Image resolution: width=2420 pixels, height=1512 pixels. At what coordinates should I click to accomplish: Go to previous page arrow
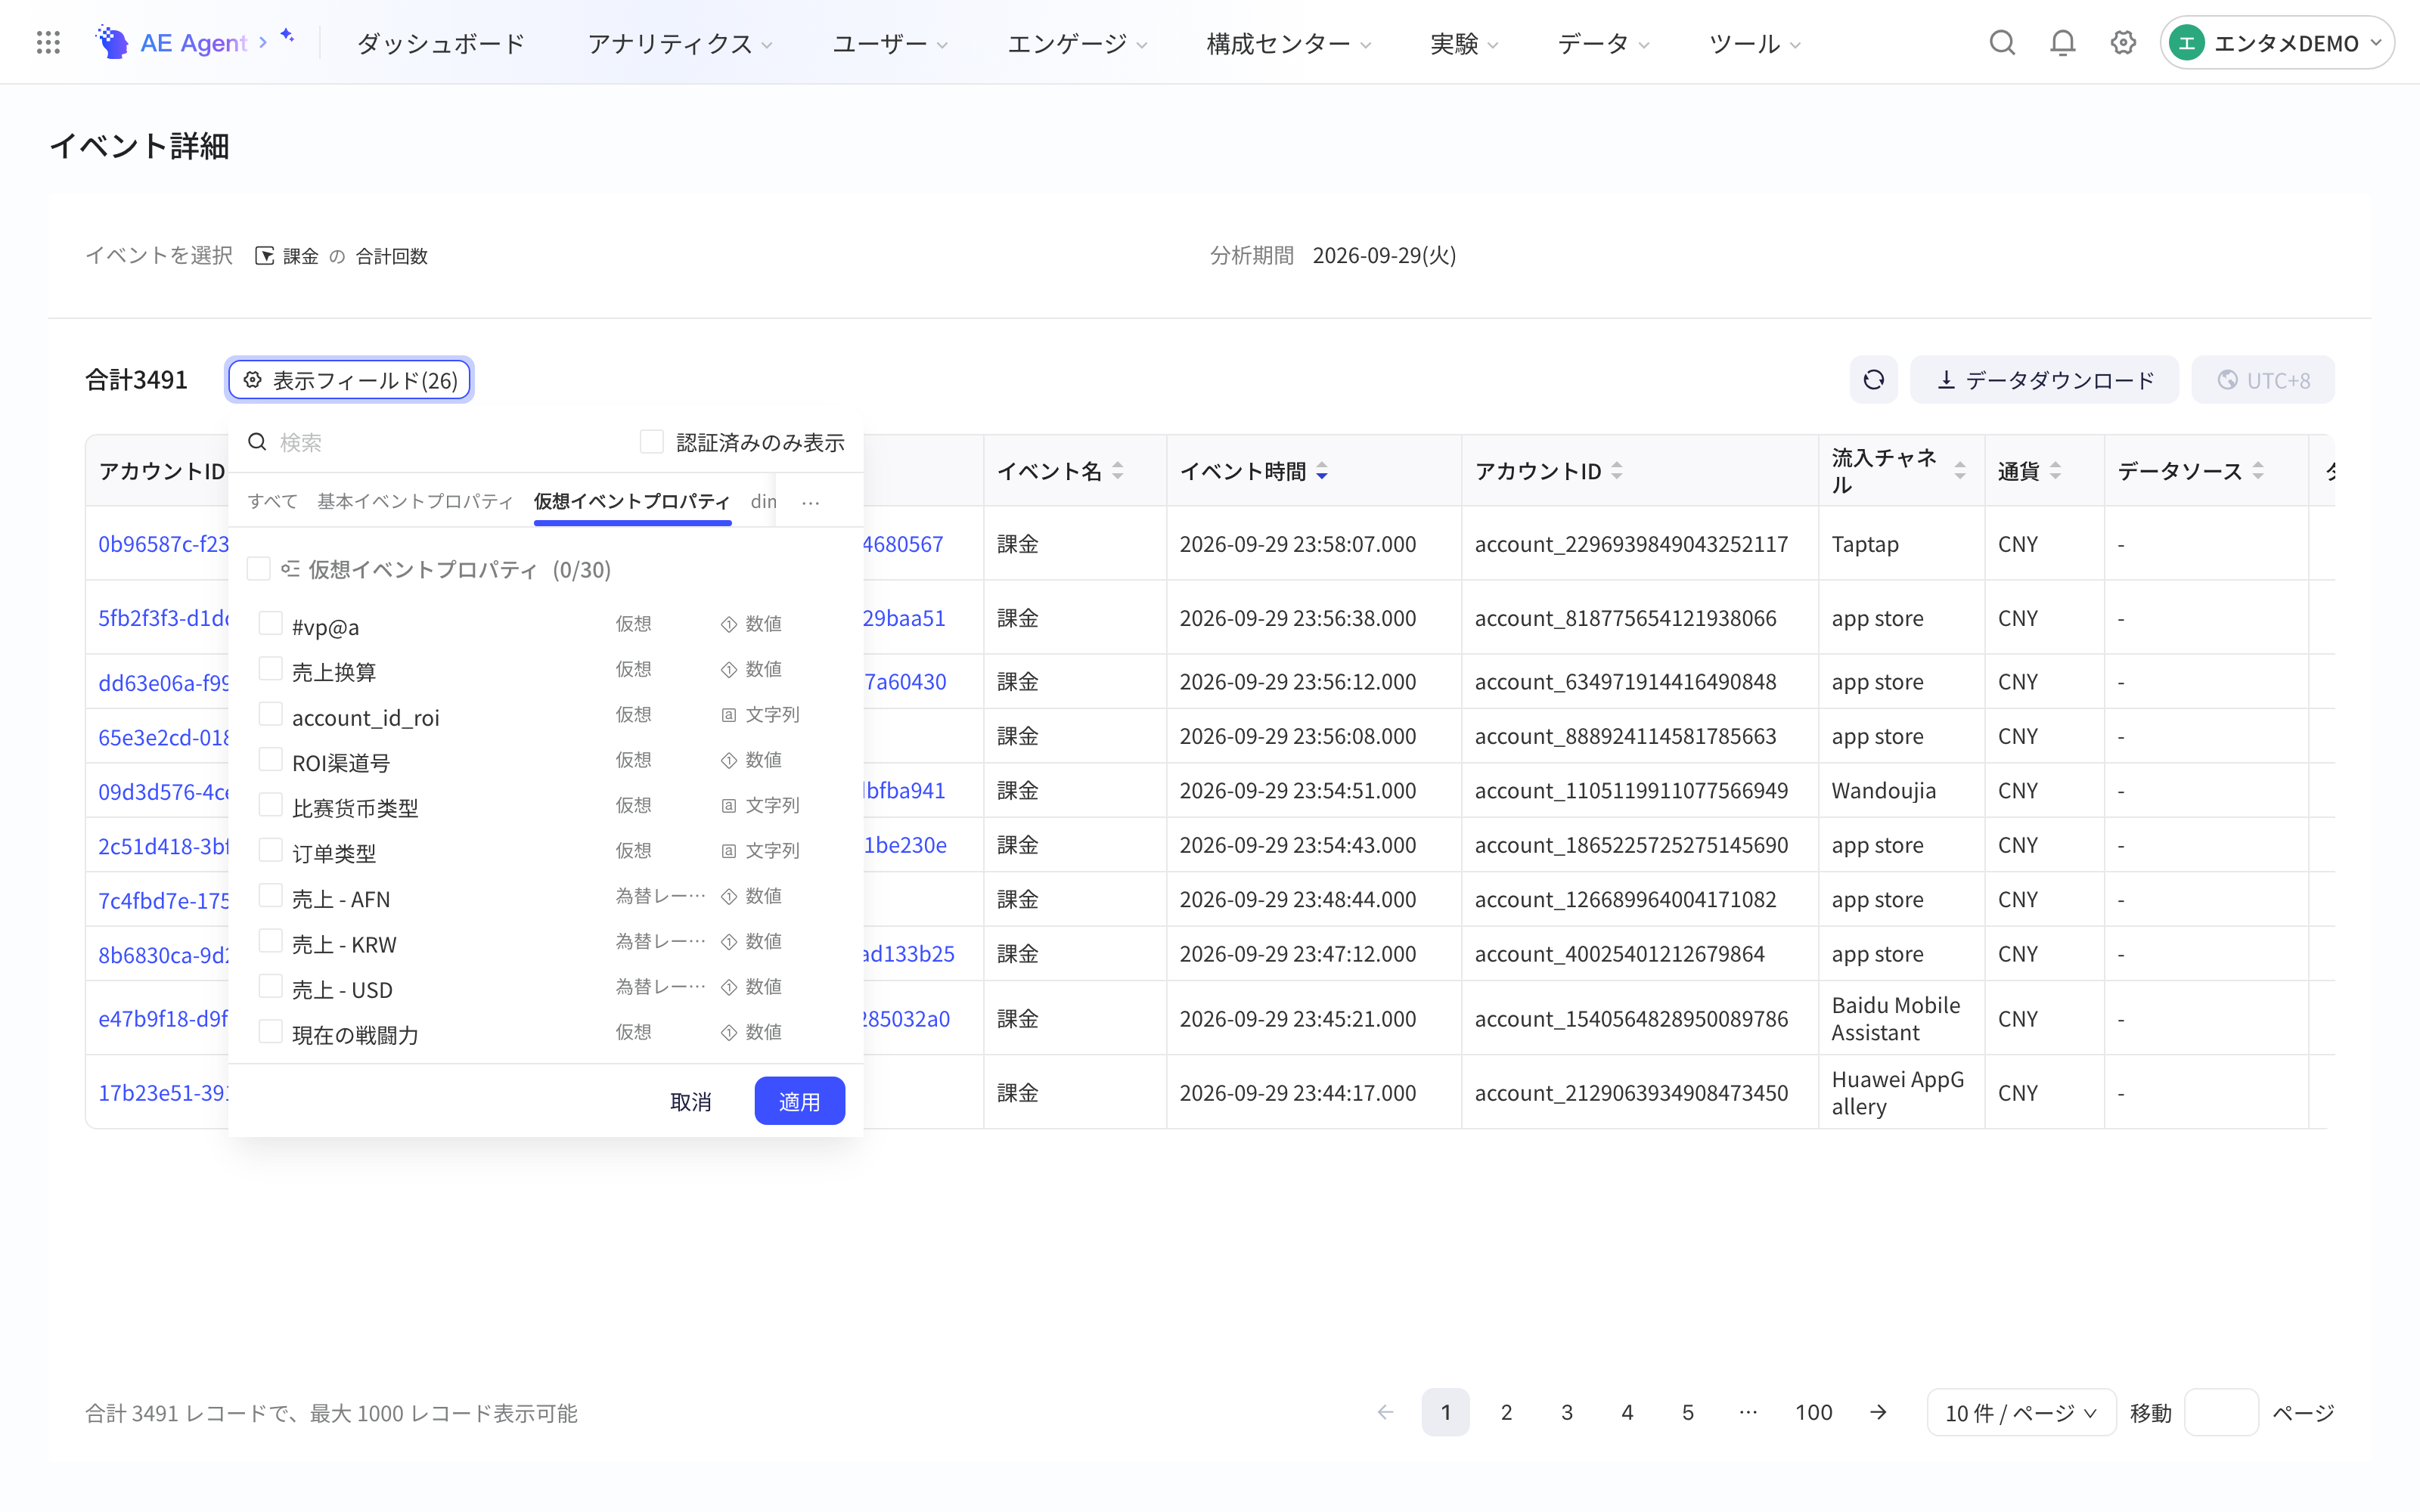click(1385, 1412)
